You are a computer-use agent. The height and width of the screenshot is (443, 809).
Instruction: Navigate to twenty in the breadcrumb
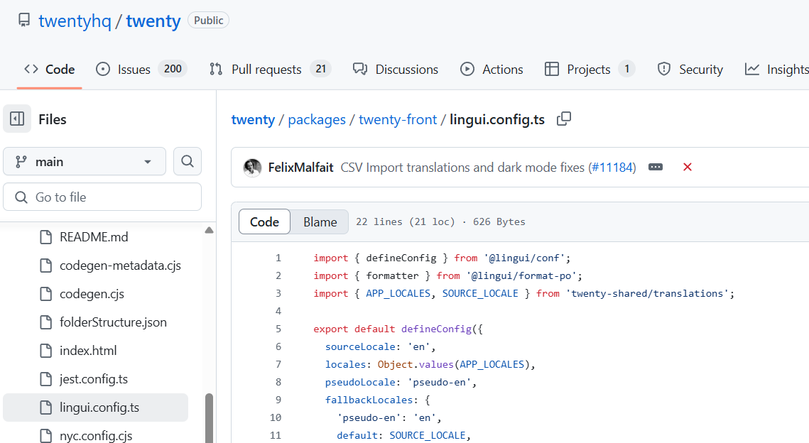253,119
